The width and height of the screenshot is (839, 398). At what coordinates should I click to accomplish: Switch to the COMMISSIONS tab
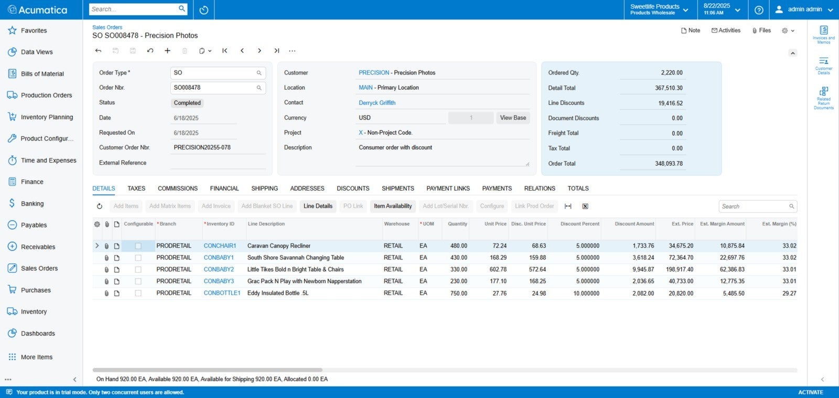[178, 188]
